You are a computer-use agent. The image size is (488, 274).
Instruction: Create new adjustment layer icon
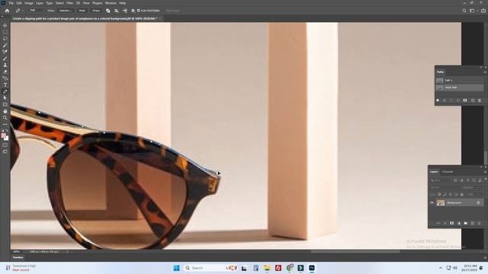click(459, 223)
